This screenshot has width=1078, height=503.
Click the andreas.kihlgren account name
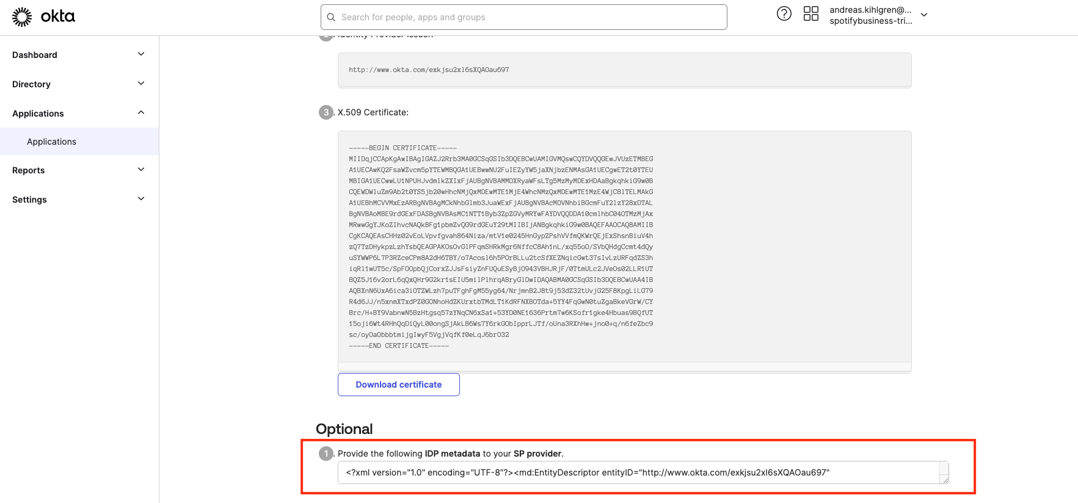click(870, 10)
